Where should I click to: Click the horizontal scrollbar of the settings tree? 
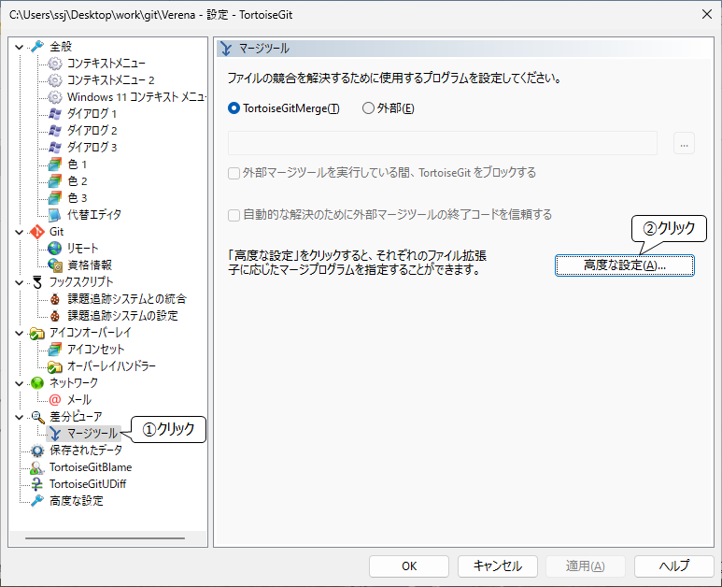click(105, 538)
